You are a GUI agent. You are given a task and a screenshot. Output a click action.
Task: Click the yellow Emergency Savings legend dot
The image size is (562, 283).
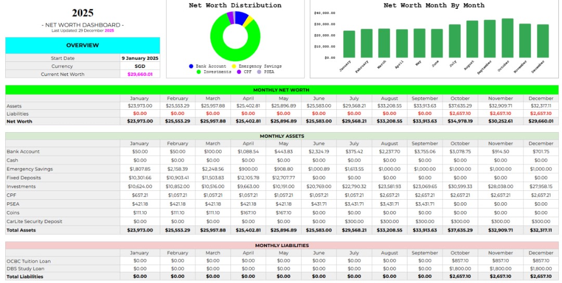(235, 67)
